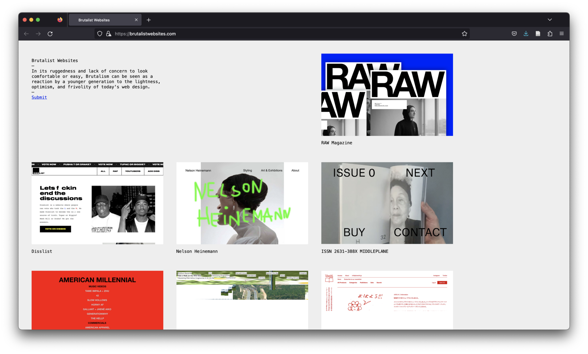Open the Disslist website thumbnail
The width and height of the screenshot is (588, 354).
97,203
